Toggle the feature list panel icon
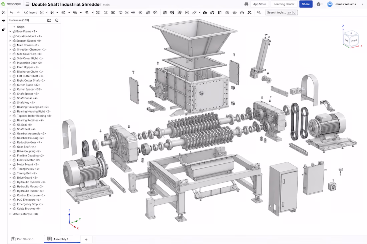This screenshot has width=367, height=244. 4,12
